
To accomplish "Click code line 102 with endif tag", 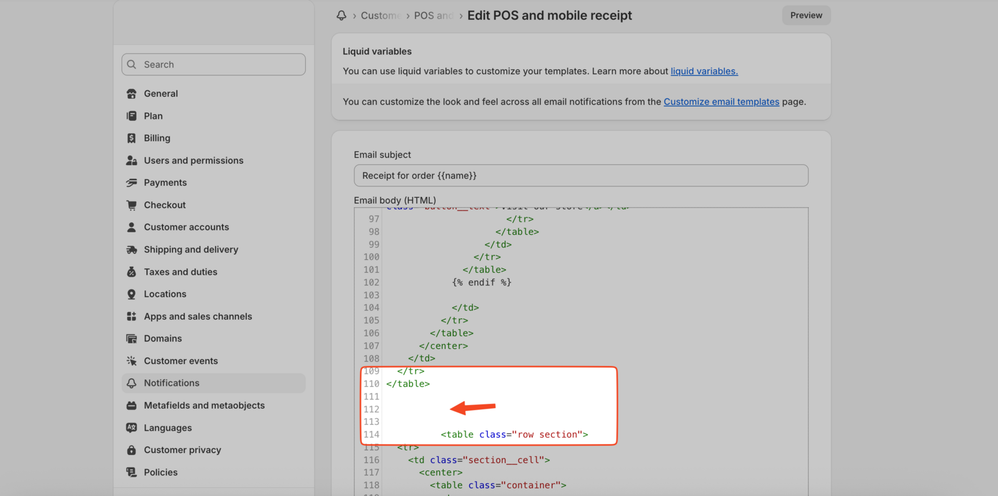I will pyautogui.click(x=482, y=282).
